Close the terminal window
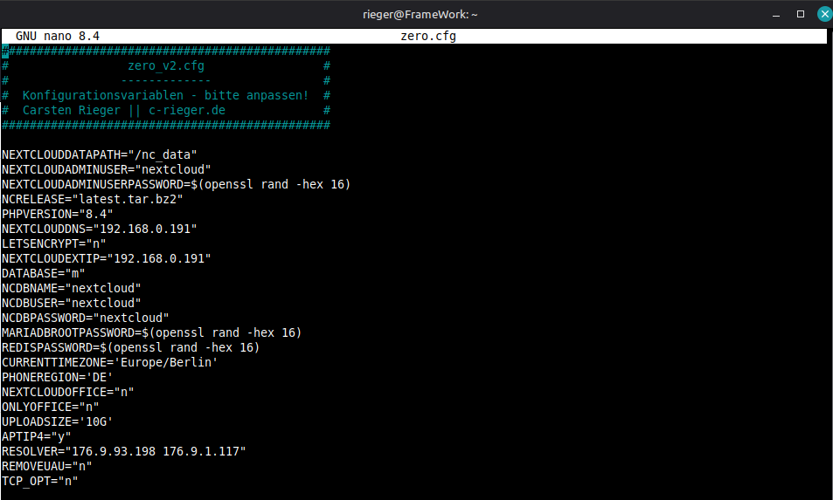Screen dimensions: 833x500 coord(823,14)
